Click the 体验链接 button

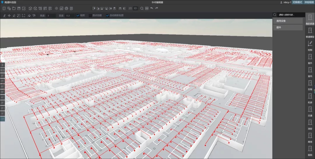point(309,2)
